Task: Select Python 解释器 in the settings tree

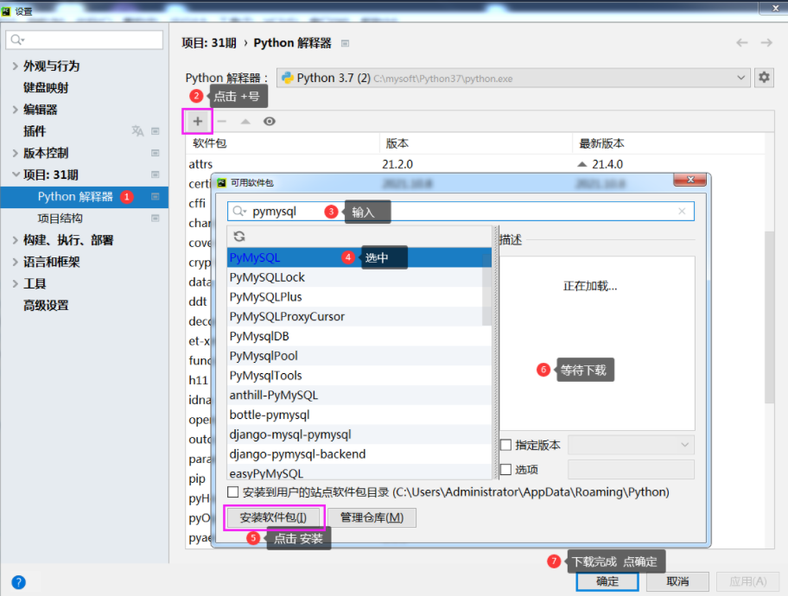Action: (x=85, y=196)
